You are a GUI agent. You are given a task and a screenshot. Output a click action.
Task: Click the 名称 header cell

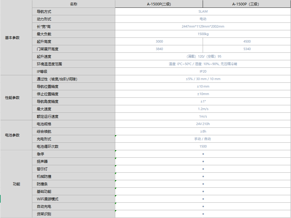tap(73, 4)
